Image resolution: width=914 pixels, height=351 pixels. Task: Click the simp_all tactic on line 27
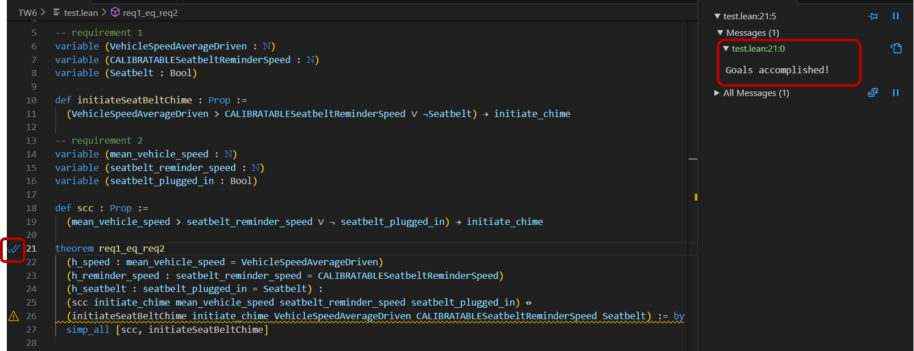(x=88, y=329)
